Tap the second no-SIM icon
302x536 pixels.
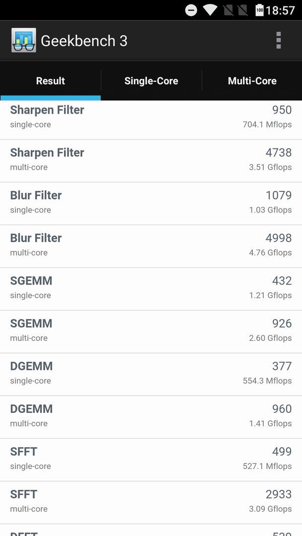pyautogui.click(x=242, y=10)
